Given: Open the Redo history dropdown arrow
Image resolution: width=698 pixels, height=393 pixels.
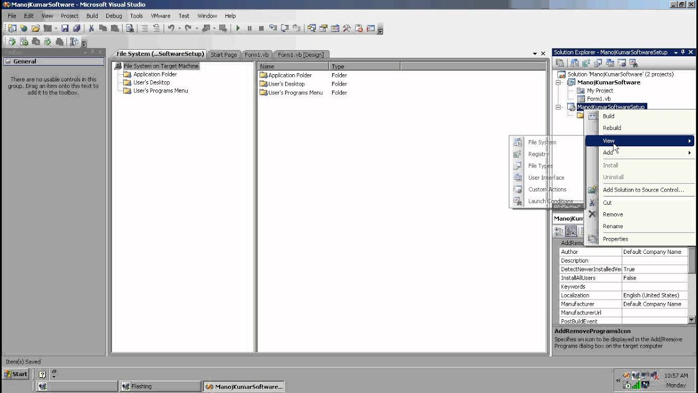Looking at the screenshot, I should click(196, 28).
